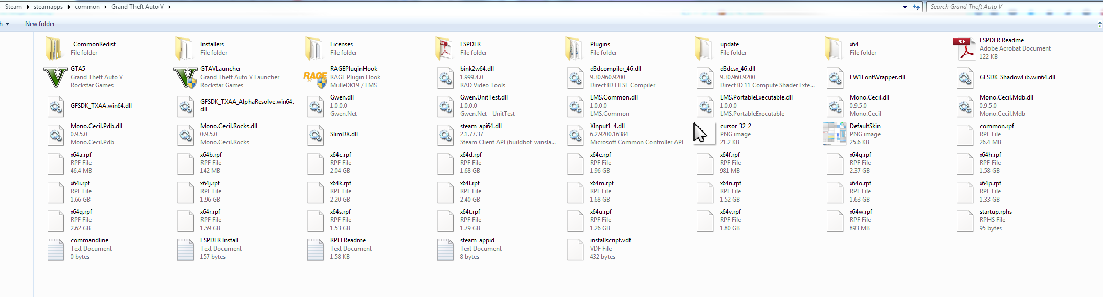
Task: Select the XInput1_4.dll icon
Action: click(x=575, y=135)
